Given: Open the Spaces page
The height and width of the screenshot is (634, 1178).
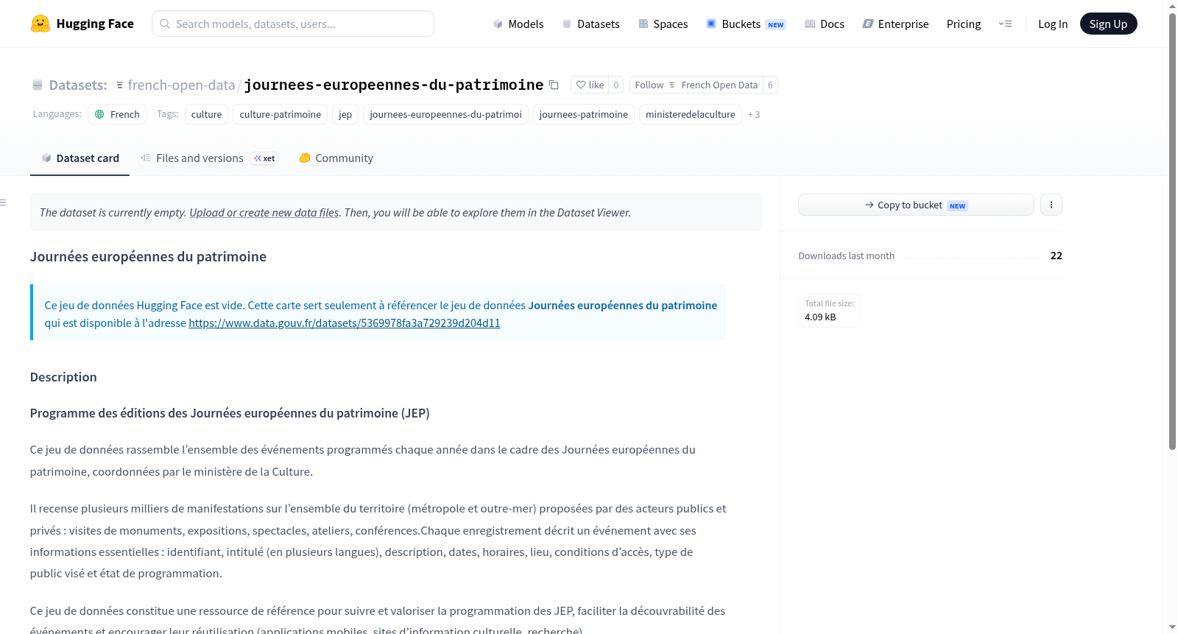Looking at the screenshot, I should click(x=663, y=24).
